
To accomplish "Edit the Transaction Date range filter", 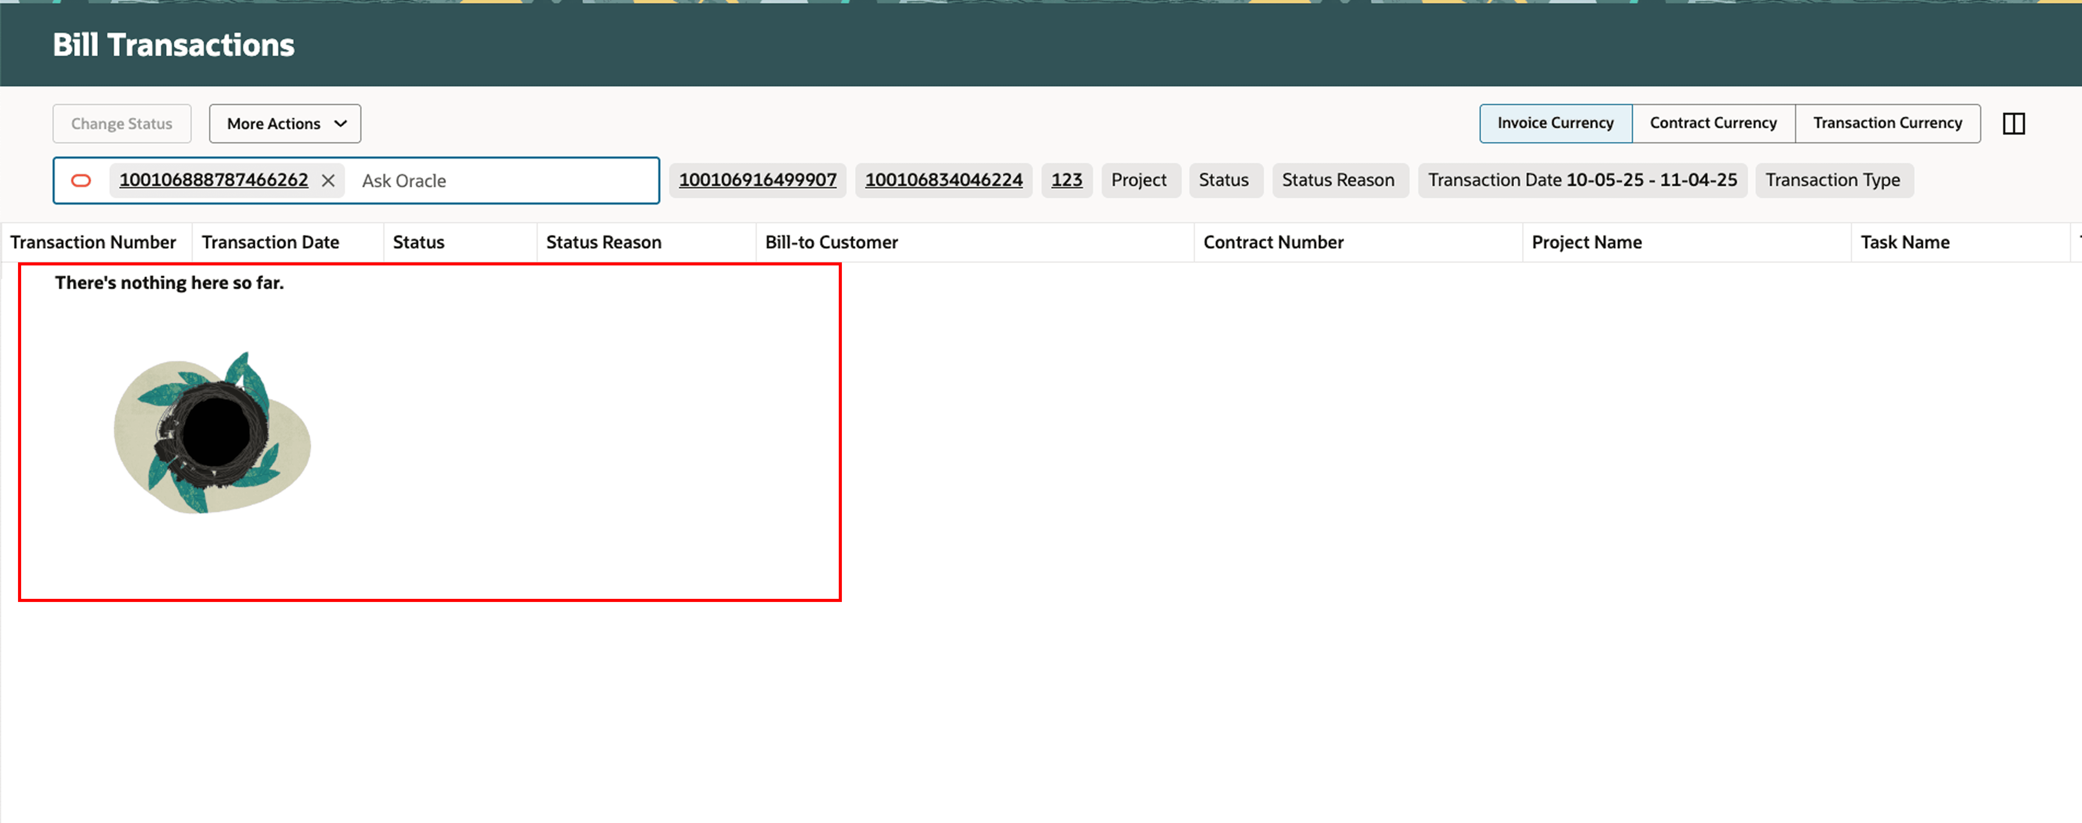I will 1582,180.
